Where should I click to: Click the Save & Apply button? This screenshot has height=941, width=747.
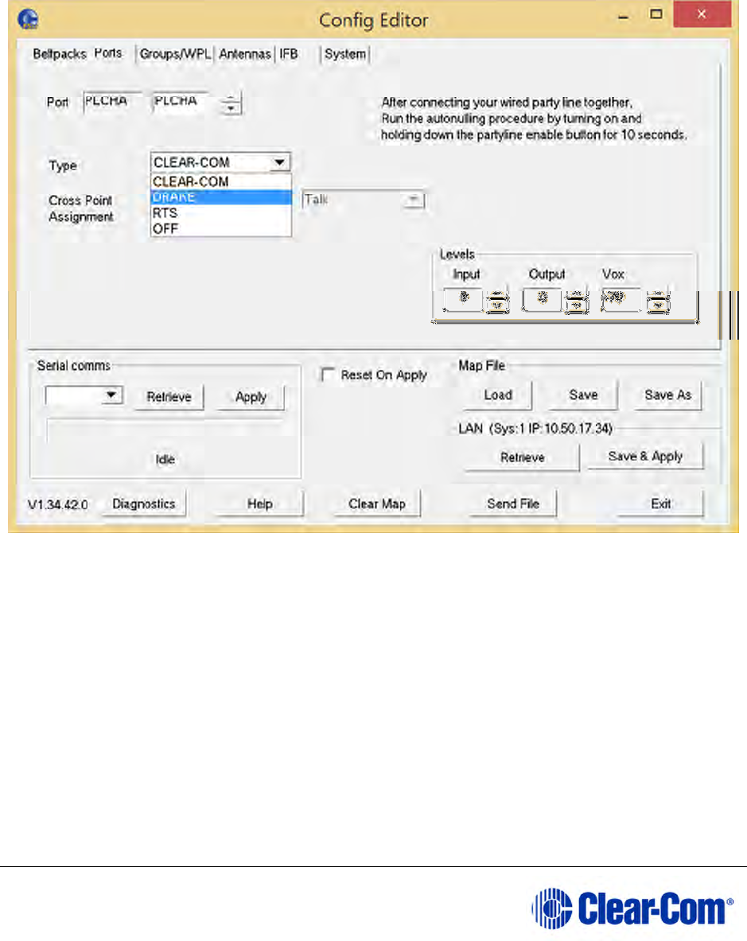tap(645, 456)
